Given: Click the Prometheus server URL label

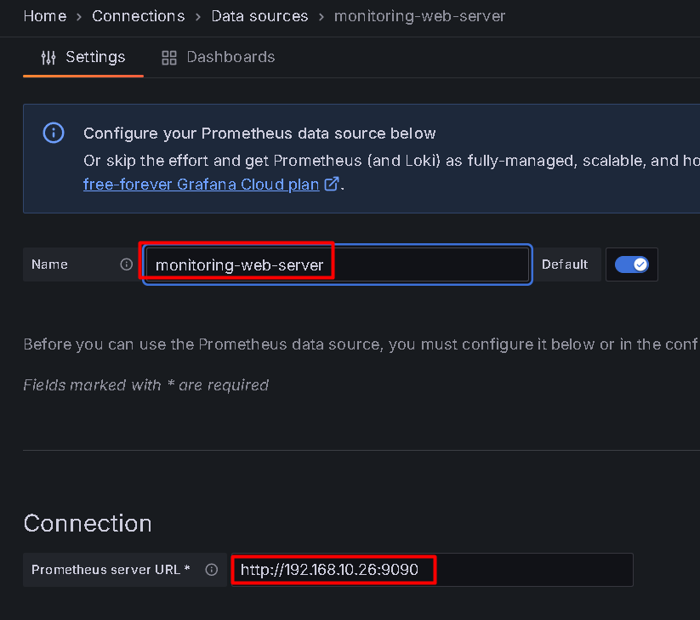Looking at the screenshot, I should tap(111, 570).
